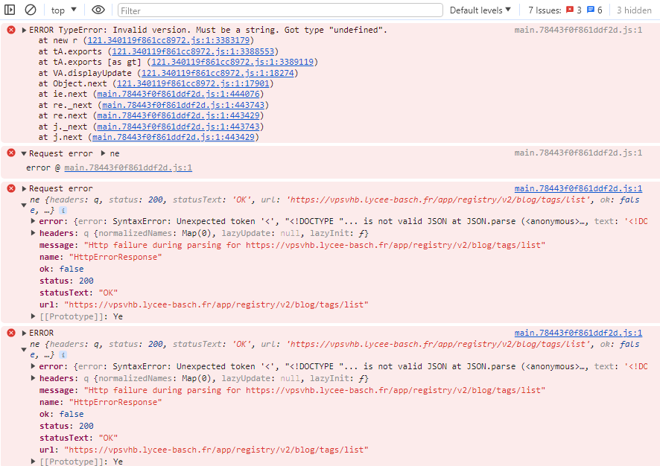
Task: Click the info icon after first 'ne' object
Action: 63,211
